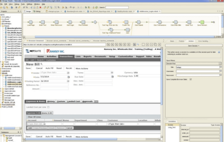
Task: Close the changeLog.type editor tab
Action: point(61,11)
